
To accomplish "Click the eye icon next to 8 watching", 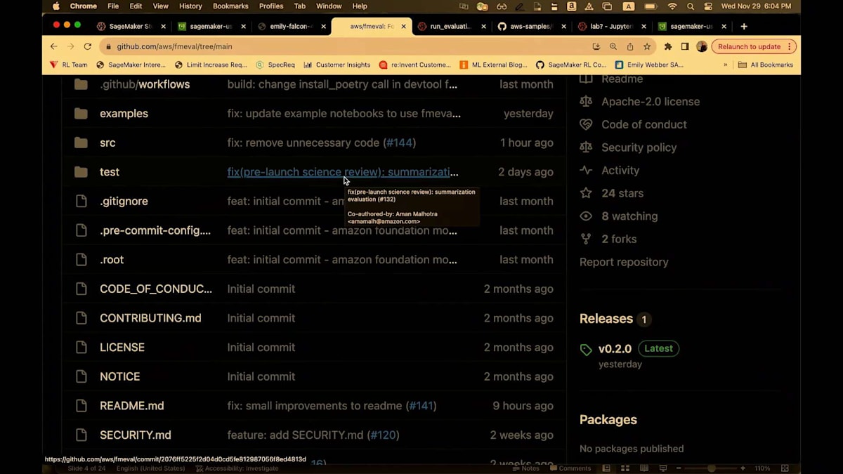I will tap(586, 216).
